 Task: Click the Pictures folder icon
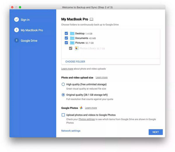coord(72,43)
